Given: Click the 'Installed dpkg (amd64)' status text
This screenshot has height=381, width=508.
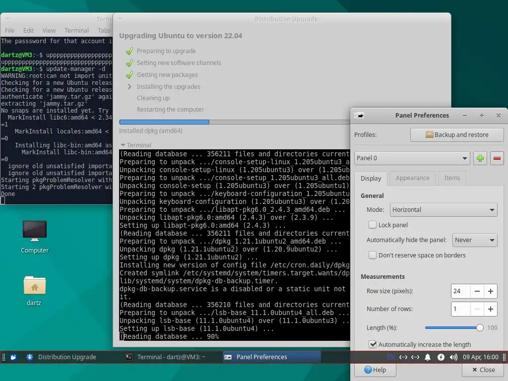Looking at the screenshot, I should point(151,131).
